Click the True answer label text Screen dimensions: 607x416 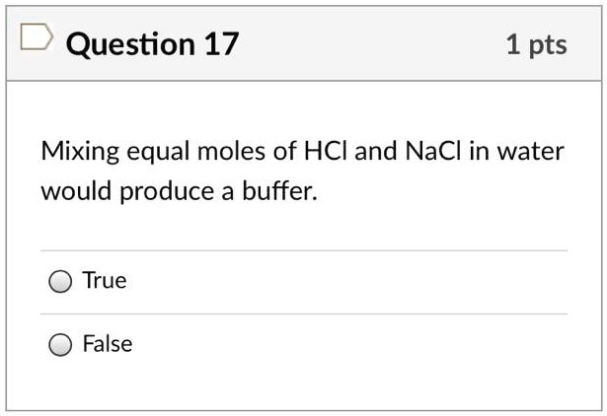105,280
